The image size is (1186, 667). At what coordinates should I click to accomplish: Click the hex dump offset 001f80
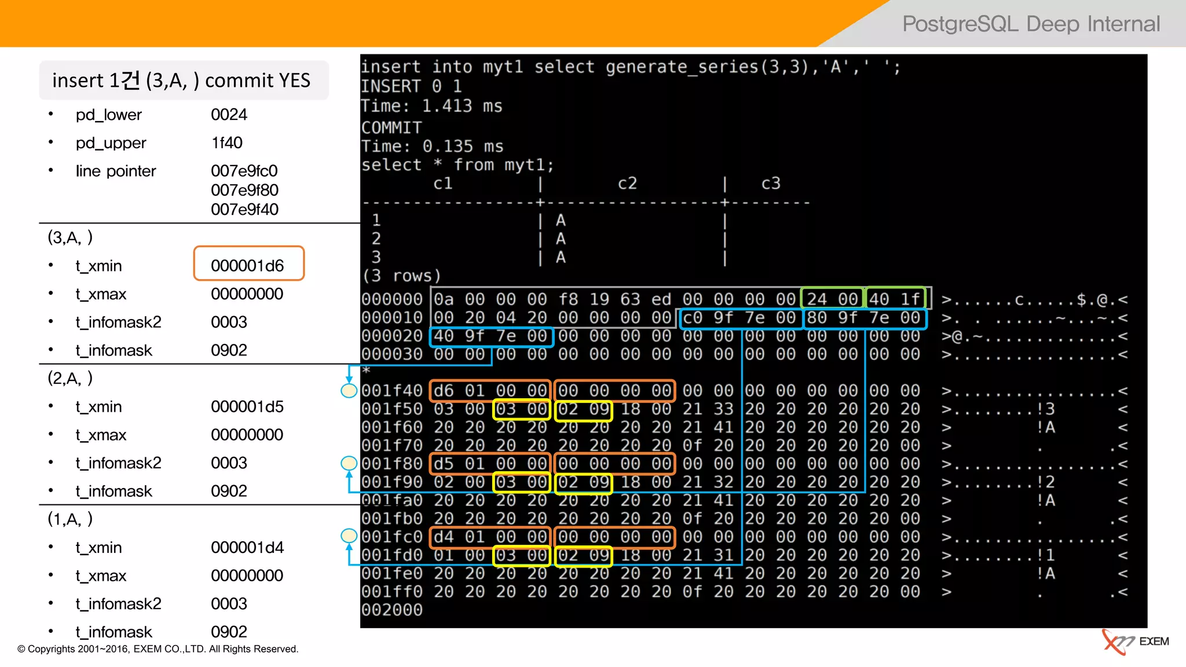click(x=392, y=464)
